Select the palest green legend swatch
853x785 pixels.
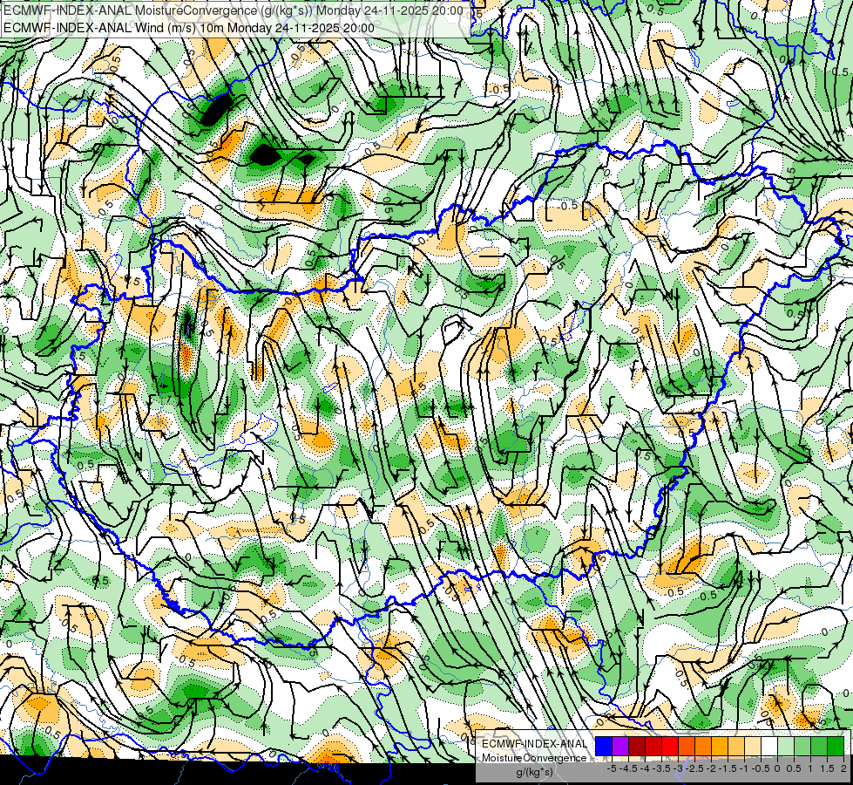[786, 746]
